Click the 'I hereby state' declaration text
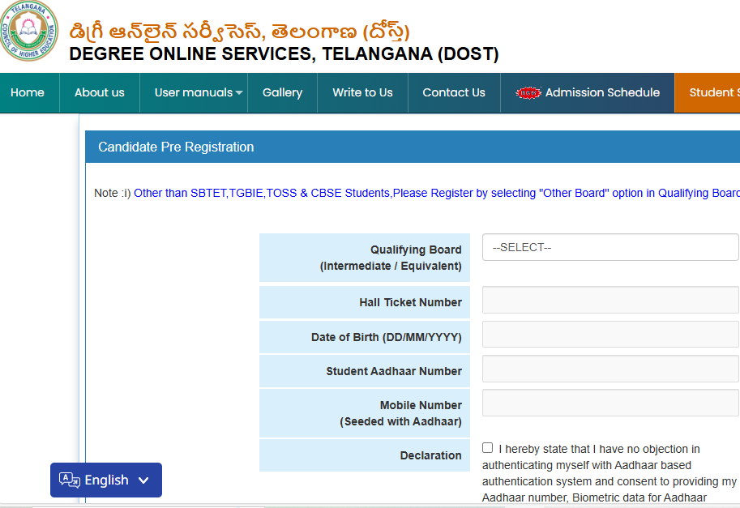This screenshot has width=740, height=508. click(x=609, y=473)
